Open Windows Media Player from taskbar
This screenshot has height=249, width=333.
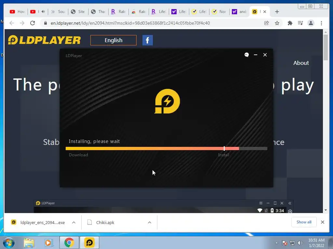coord(49,243)
